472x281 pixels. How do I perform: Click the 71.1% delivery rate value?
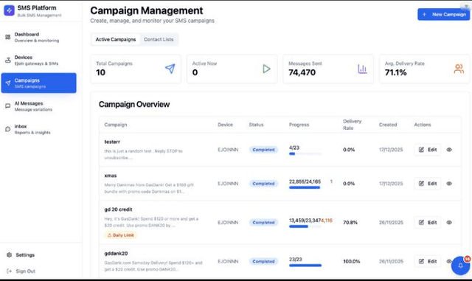(x=395, y=72)
